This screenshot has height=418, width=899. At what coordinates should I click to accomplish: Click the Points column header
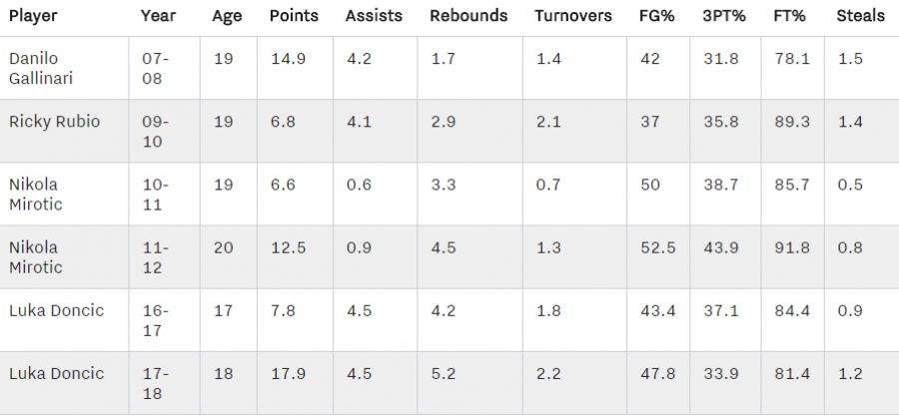tap(294, 16)
